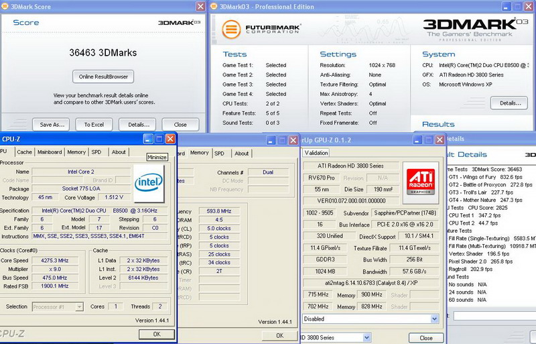This screenshot has height=344, width=536.
Task: Export the score using To Excel
Action: (94, 125)
